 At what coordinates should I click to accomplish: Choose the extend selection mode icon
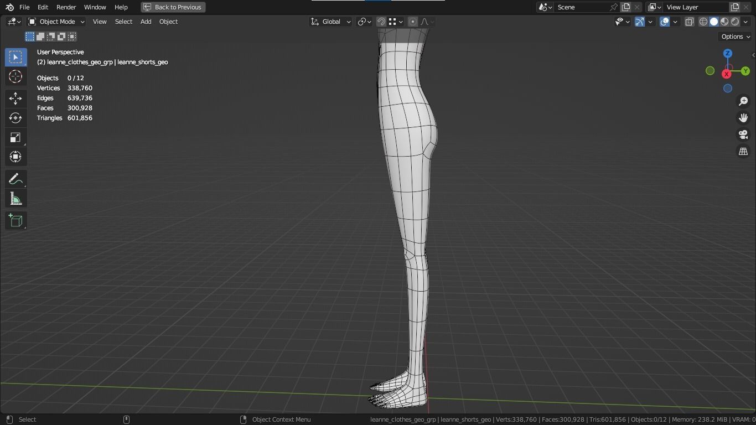click(40, 37)
